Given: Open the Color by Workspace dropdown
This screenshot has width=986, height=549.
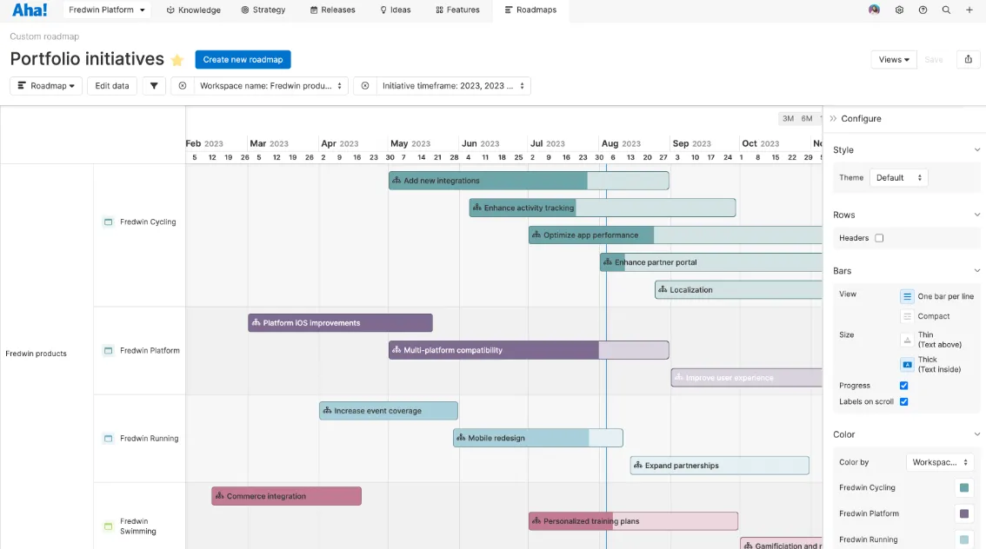Looking at the screenshot, I should point(939,462).
